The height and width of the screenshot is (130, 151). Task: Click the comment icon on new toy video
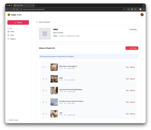[65, 103]
